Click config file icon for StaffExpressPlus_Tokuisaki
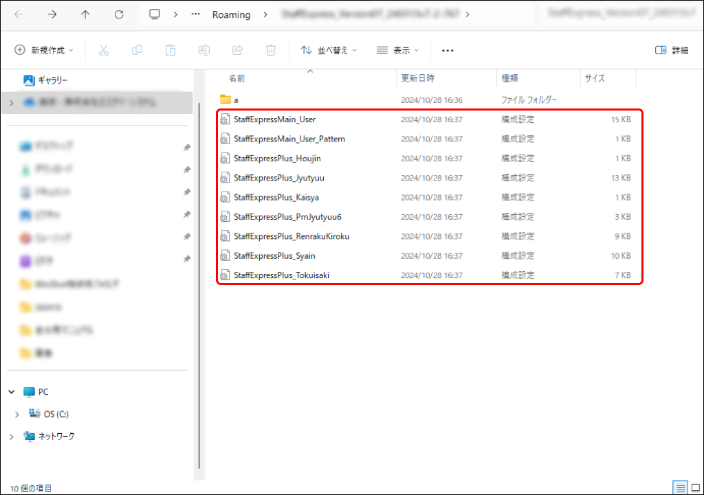 225,275
